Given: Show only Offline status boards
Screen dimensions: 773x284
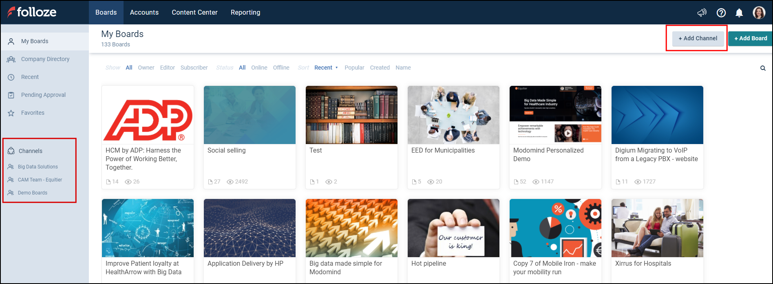Looking at the screenshot, I should (x=281, y=68).
